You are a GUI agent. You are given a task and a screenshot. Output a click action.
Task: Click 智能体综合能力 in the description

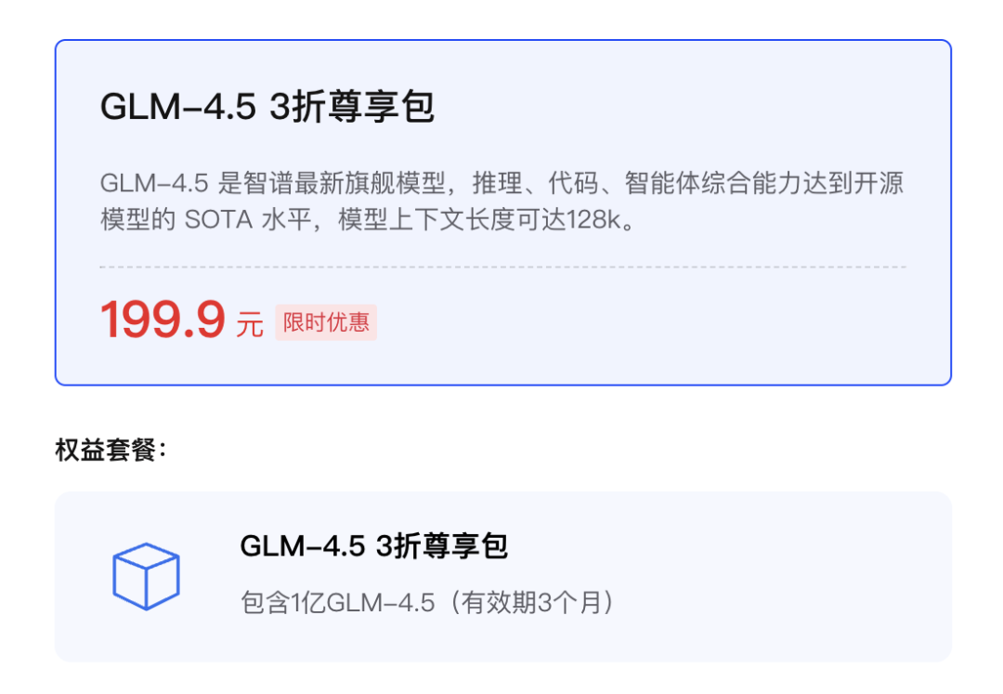coord(713,184)
